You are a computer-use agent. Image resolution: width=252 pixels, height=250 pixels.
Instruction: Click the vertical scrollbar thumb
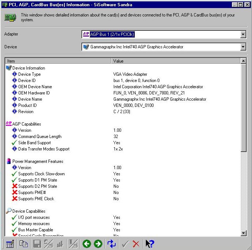243,108
